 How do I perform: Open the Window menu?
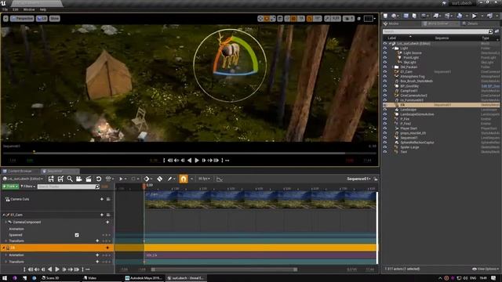click(x=29, y=9)
